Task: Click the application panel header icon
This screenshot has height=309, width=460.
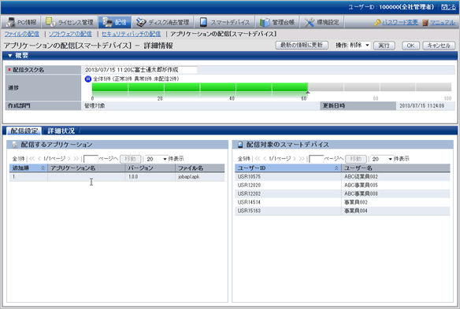Action: coord(15,145)
